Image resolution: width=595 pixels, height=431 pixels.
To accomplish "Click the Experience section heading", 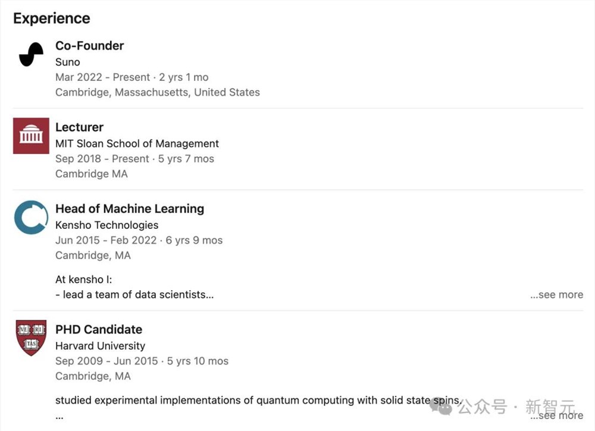I will tap(52, 18).
